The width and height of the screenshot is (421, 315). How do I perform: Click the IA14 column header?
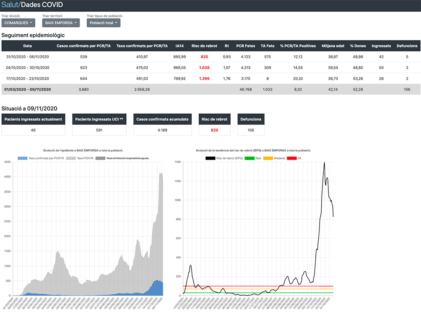click(x=180, y=46)
